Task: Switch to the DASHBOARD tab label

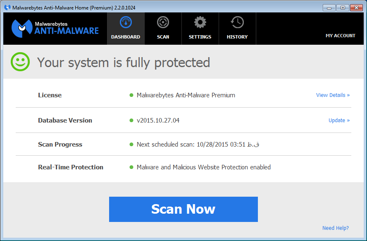Action: (x=126, y=37)
